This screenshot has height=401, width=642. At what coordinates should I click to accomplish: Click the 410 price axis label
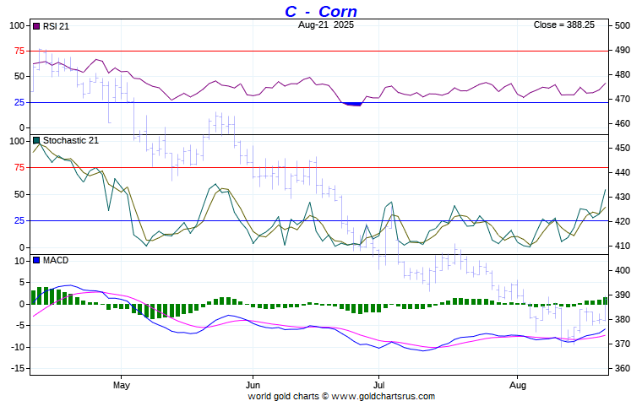click(x=622, y=246)
